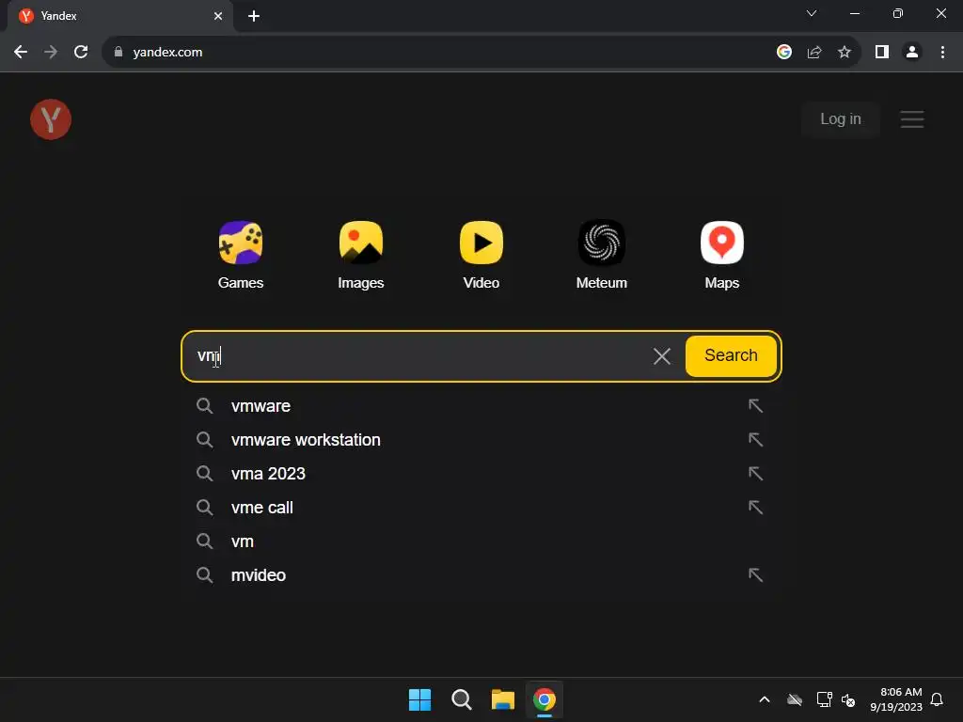Go forward in browser history
963x722 pixels.
point(51,53)
